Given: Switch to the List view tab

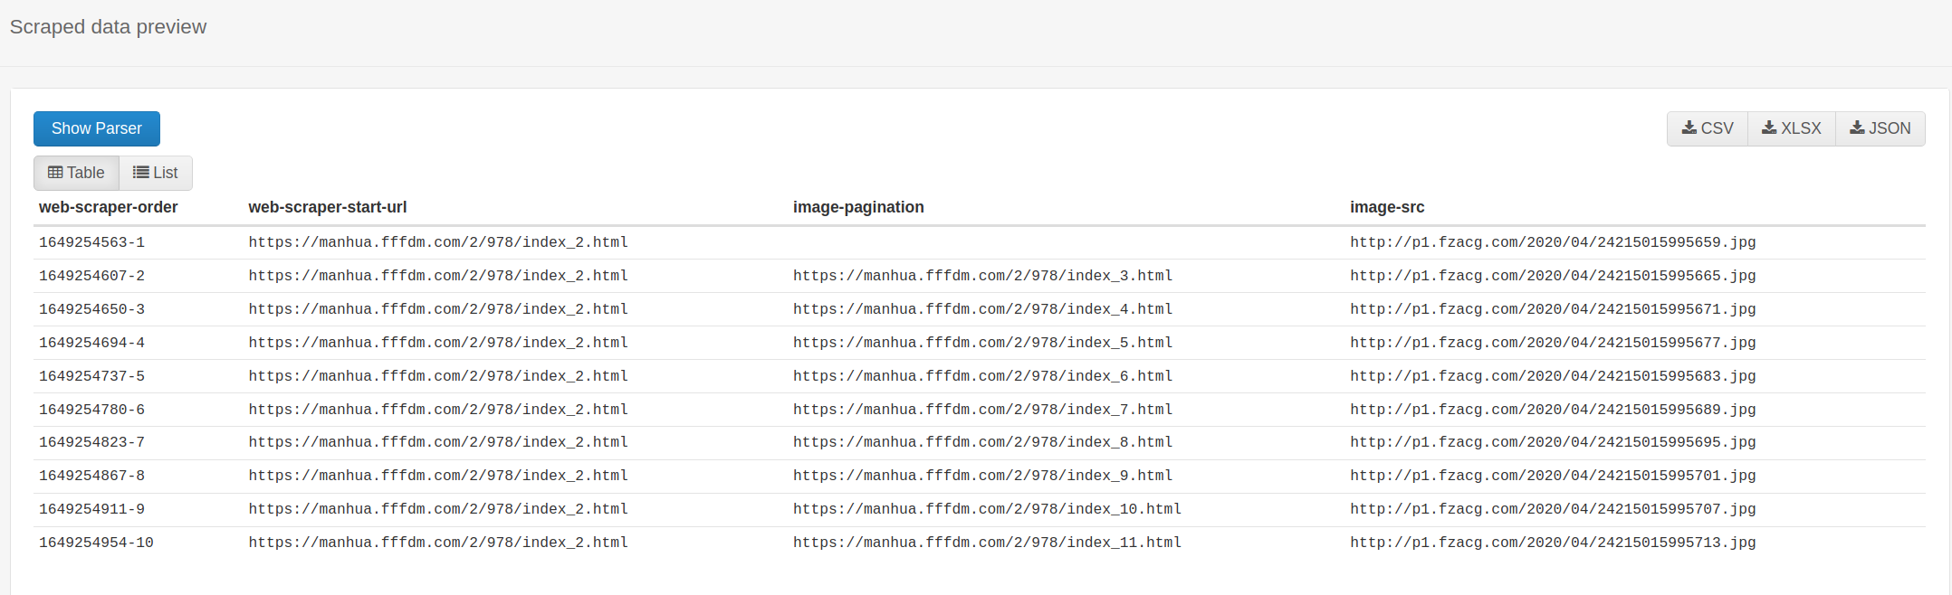Looking at the screenshot, I should tap(156, 173).
